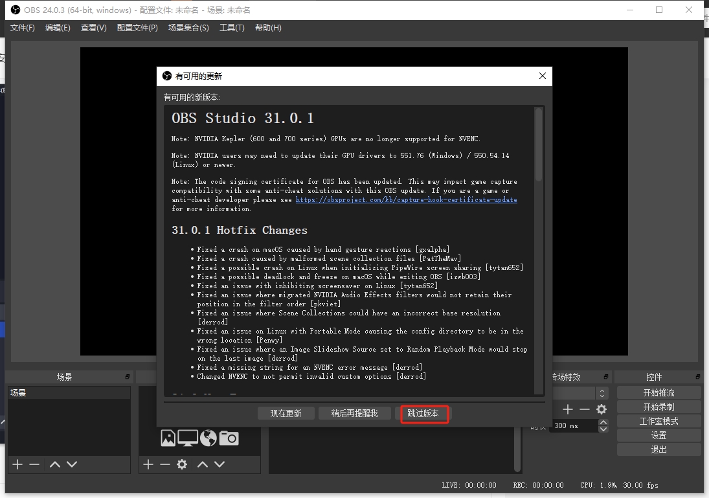Open the capture-hook-certificate-update link
The image size is (709, 498).
(x=407, y=199)
